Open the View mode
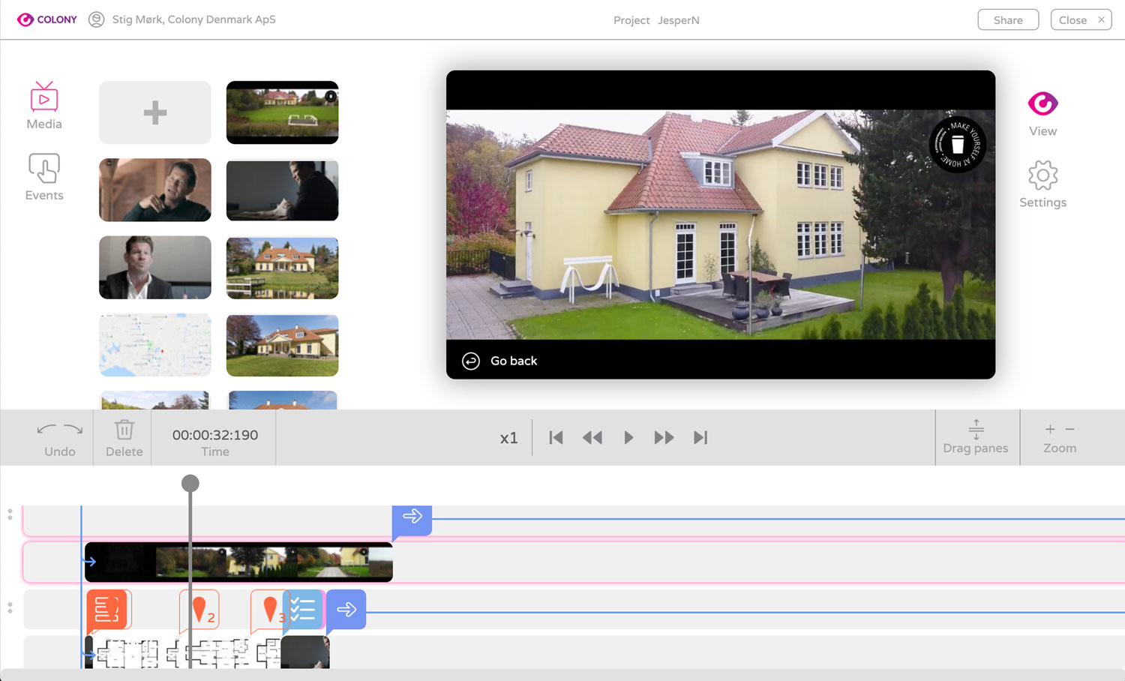The width and height of the screenshot is (1125, 681). (1042, 114)
